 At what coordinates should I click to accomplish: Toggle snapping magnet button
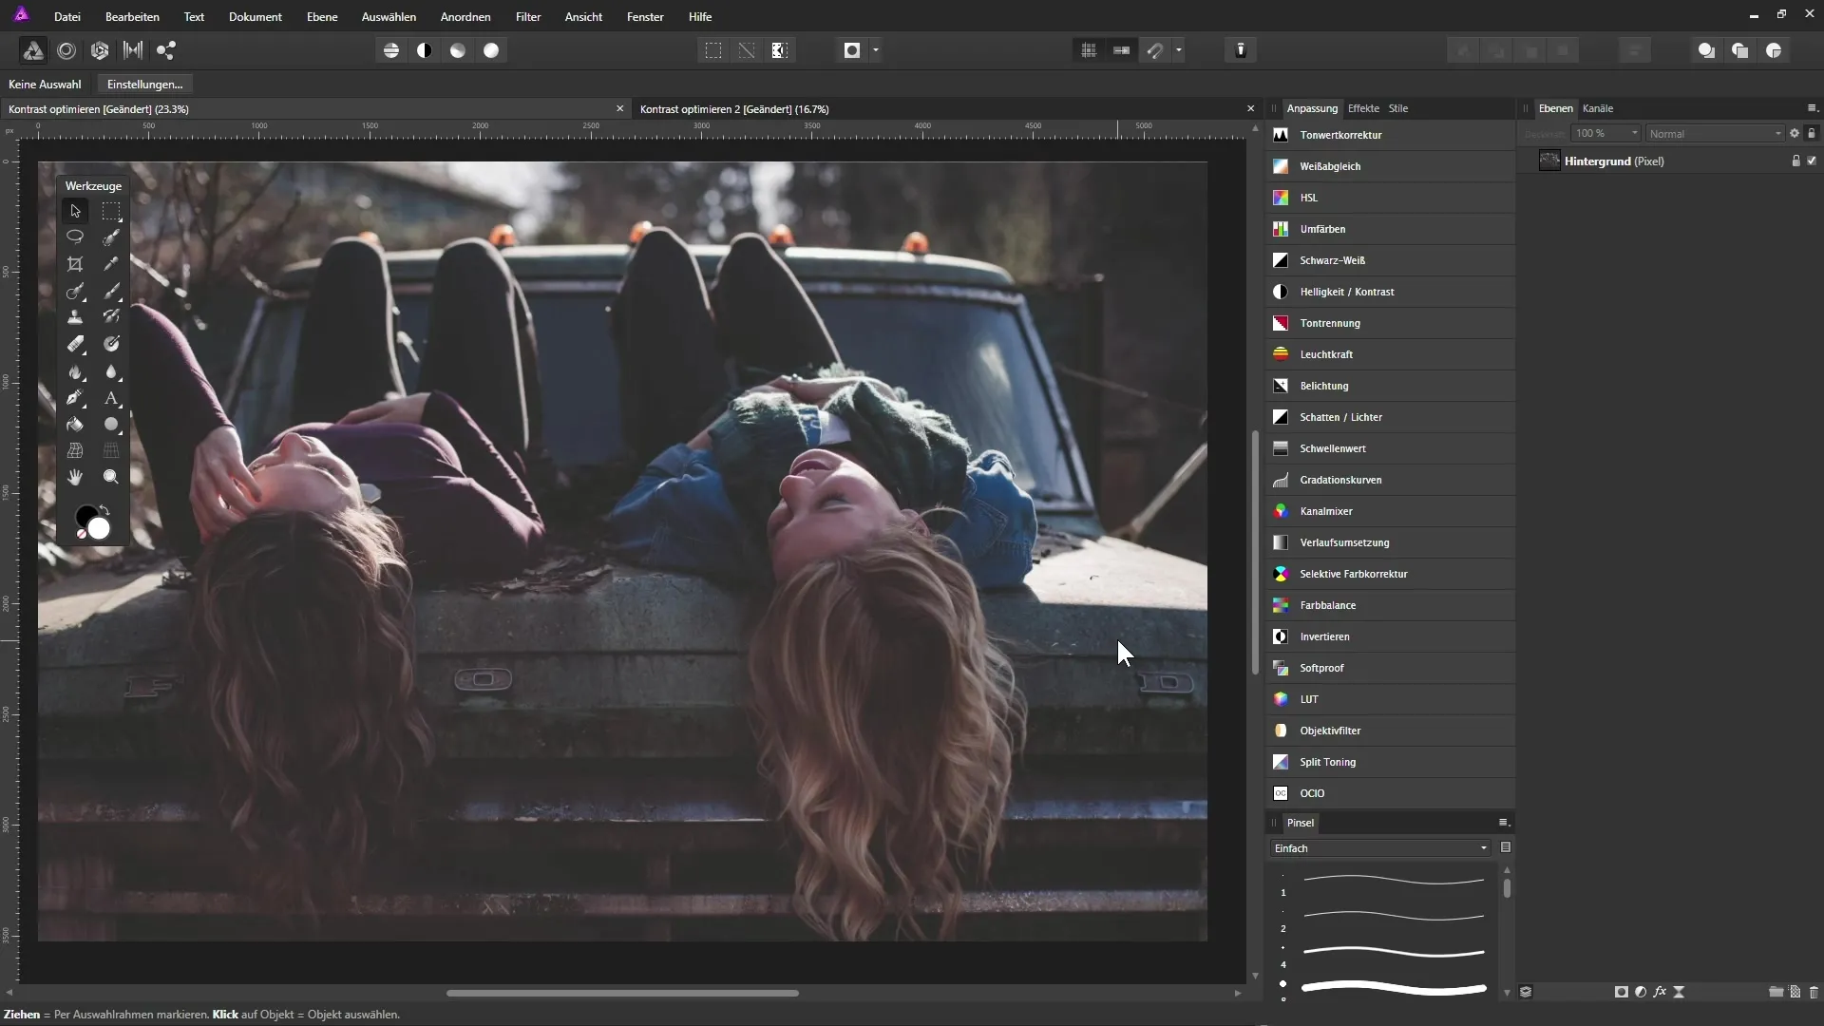pos(1155,50)
